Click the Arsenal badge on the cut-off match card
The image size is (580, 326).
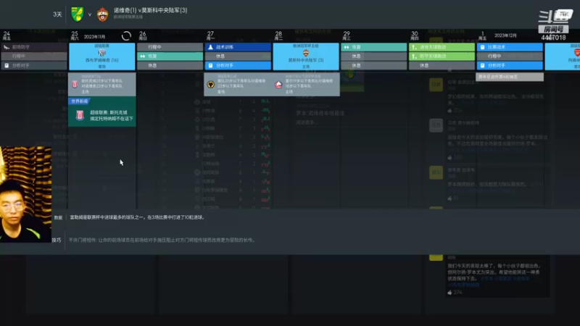coord(576,53)
